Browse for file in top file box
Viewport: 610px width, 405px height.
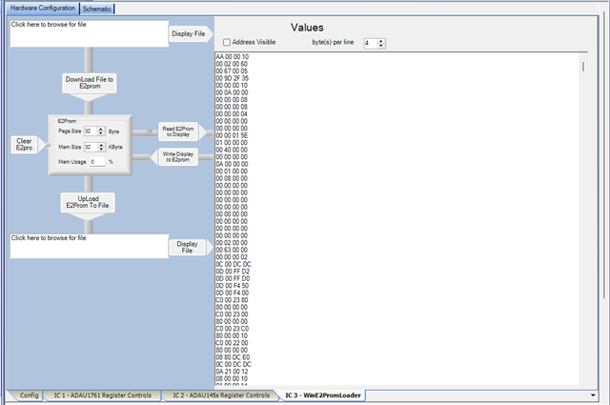pyautogui.click(x=89, y=34)
